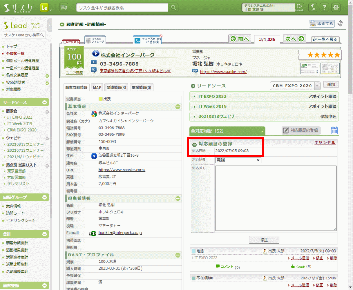Open the Le product switcher icon
This screenshot has width=353, height=290.
(x=44, y=8)
